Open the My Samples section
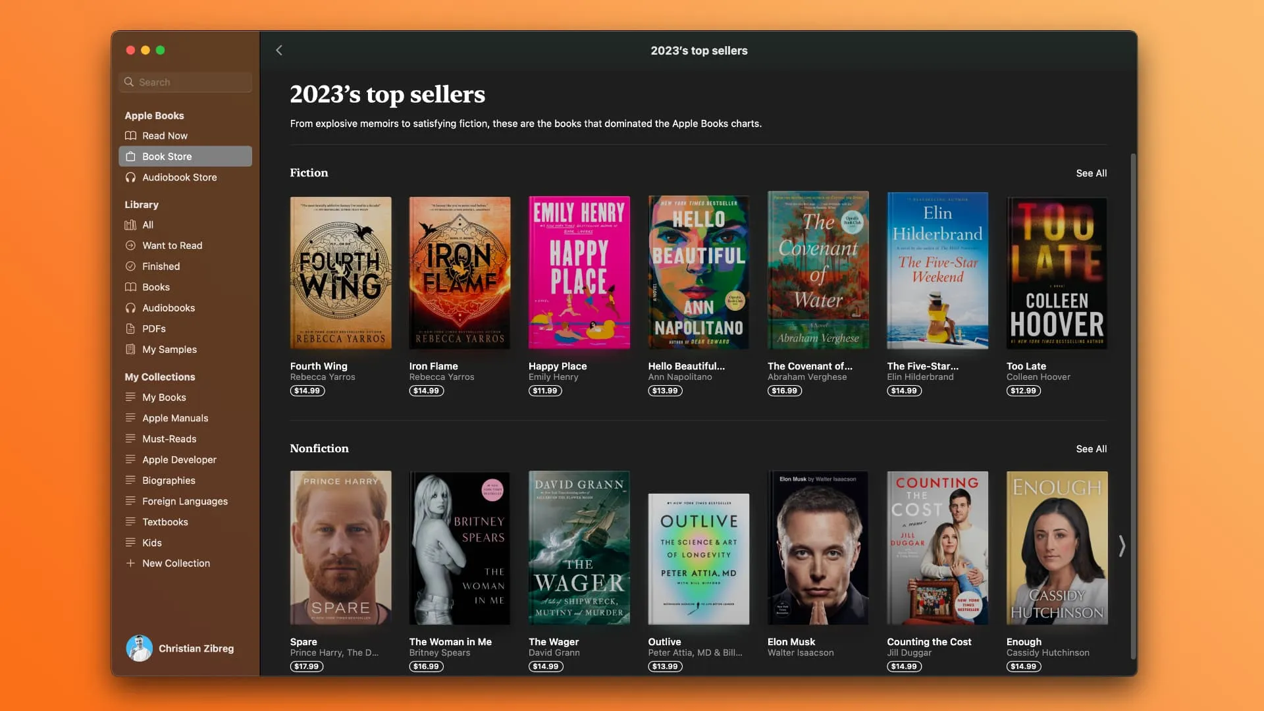The width and height of the screenshot is (1264, 711). 185,350
